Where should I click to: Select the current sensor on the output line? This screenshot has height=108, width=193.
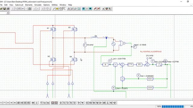pyautogui.click(x=106, y=37)
